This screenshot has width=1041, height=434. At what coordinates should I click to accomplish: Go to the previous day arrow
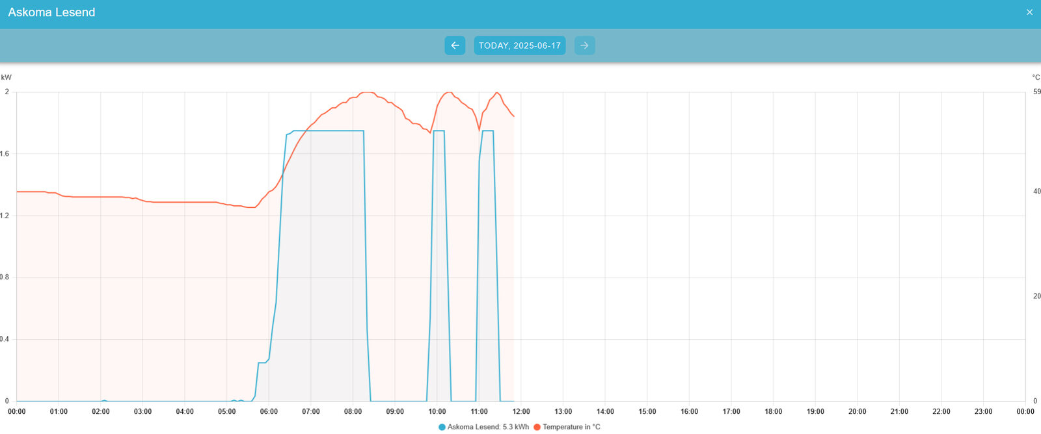[455, 45]
